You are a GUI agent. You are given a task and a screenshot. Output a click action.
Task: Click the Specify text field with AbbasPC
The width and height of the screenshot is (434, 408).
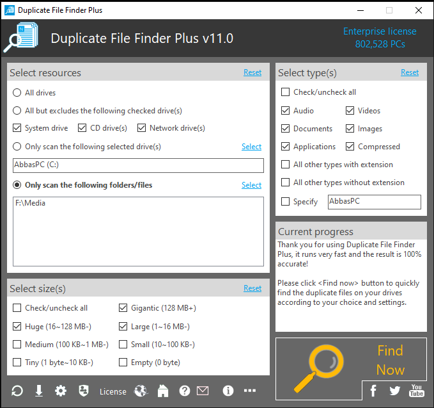pos(375,202)
